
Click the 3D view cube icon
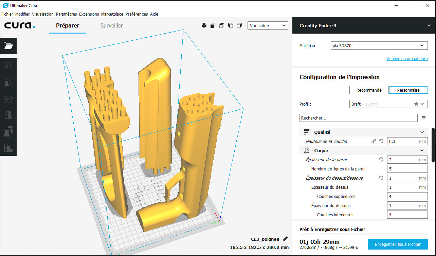(204, 25)
